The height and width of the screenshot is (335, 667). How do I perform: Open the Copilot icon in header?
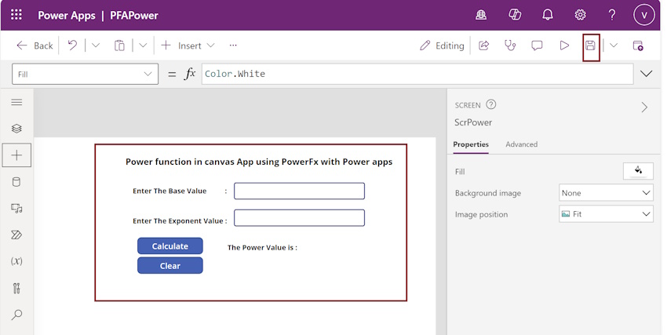point(515,15)
